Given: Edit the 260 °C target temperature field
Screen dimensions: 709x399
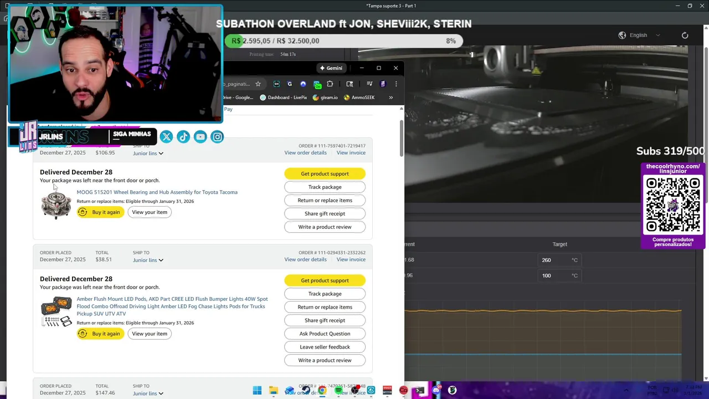Looking at the screenshot, I should click(x=559, y=260).
